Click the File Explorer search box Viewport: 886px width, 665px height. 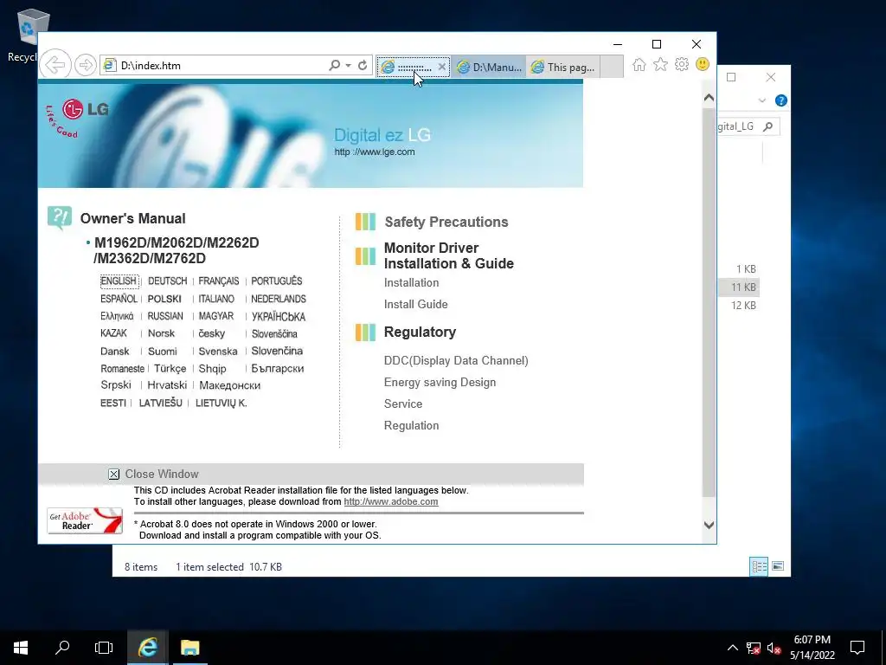[748, 126]
